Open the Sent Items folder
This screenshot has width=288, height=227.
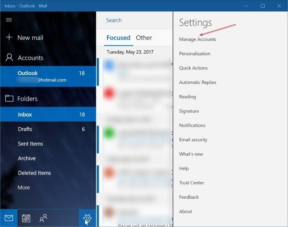click(x=48, y=144)
